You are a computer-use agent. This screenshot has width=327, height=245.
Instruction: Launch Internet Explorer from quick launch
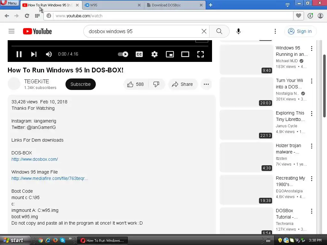click(48, 240)
